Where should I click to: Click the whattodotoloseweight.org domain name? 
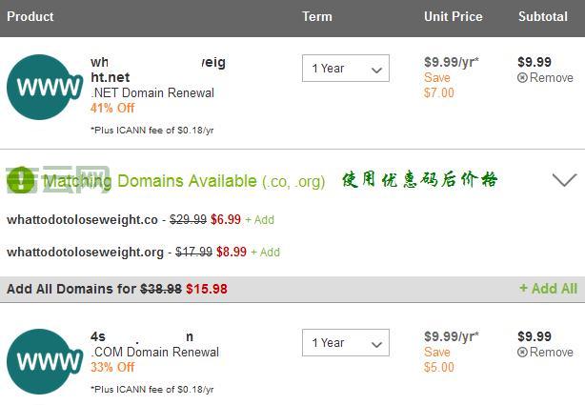tap(85, 253)
